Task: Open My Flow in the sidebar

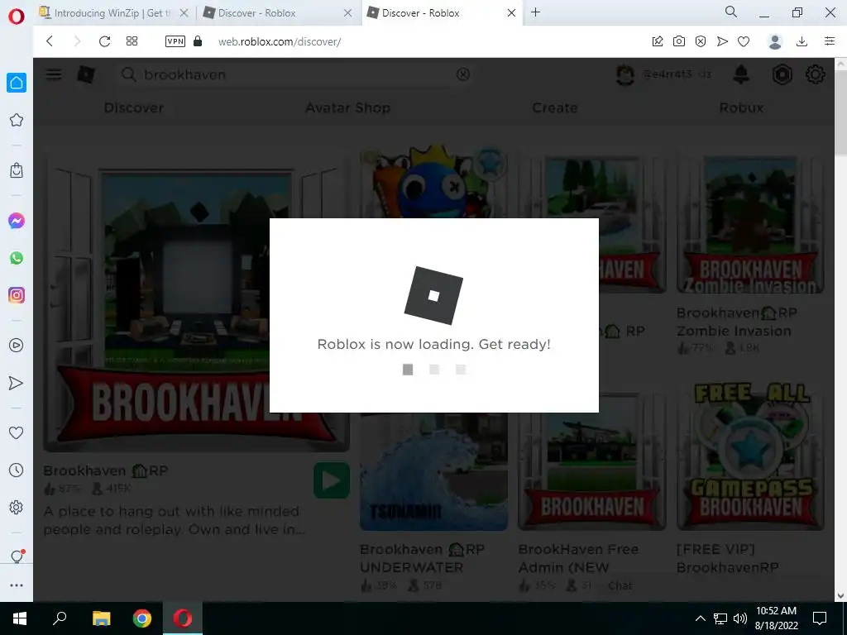Action: tap(17, 383)
